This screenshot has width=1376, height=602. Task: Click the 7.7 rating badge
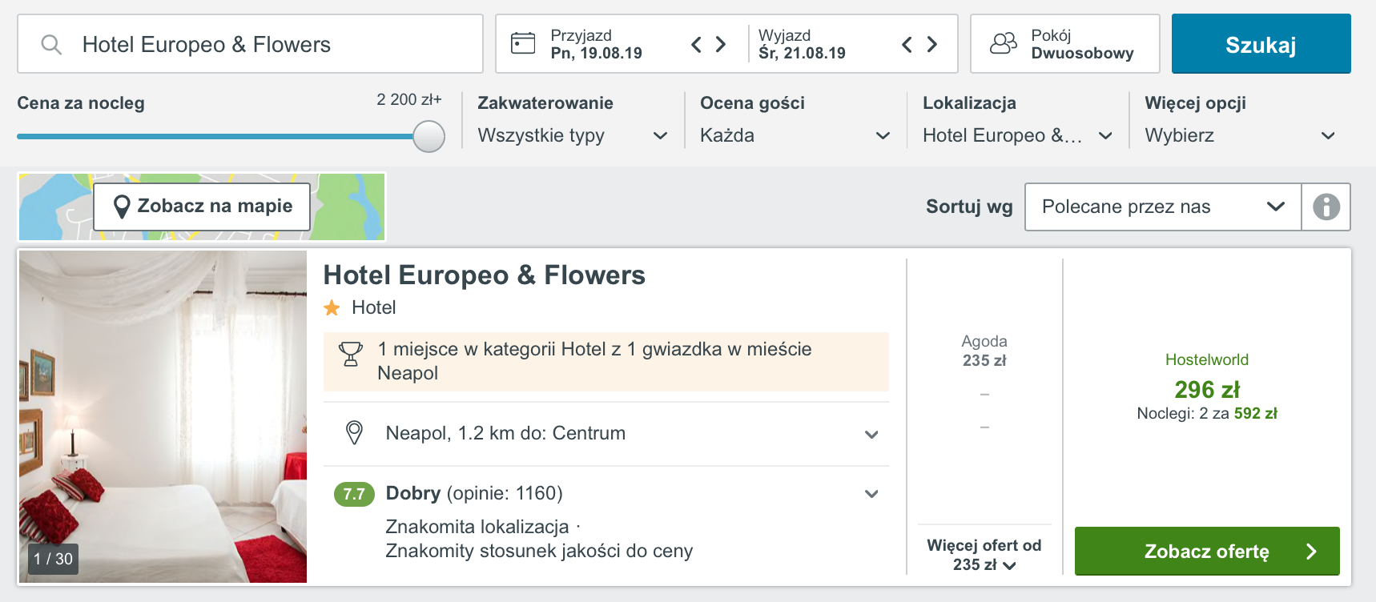(x=354, y=494)
